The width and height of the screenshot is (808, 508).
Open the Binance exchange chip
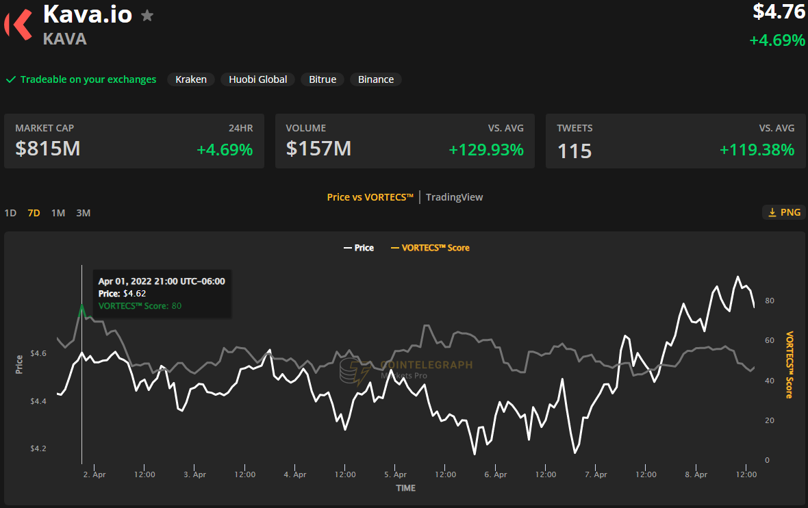tap(376, 79)
